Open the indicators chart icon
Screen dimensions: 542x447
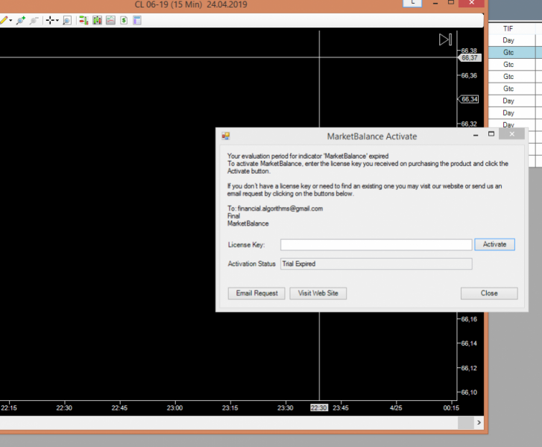(x=110, y=20)
